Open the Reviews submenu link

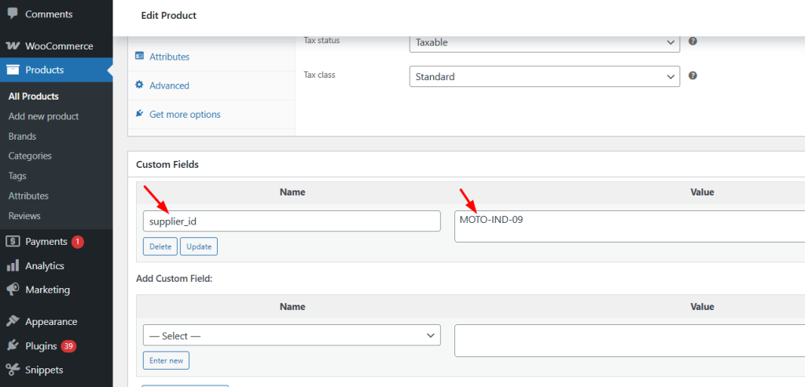pos(24,216)
